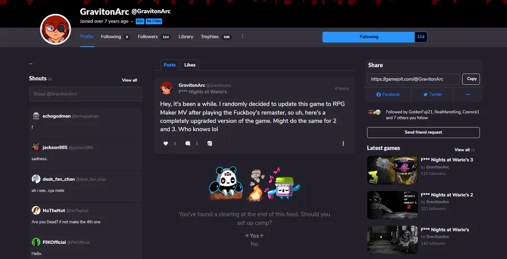
Task: Open F*** Nights at Wario's 3 thumbnail
Action: point(393,170)
